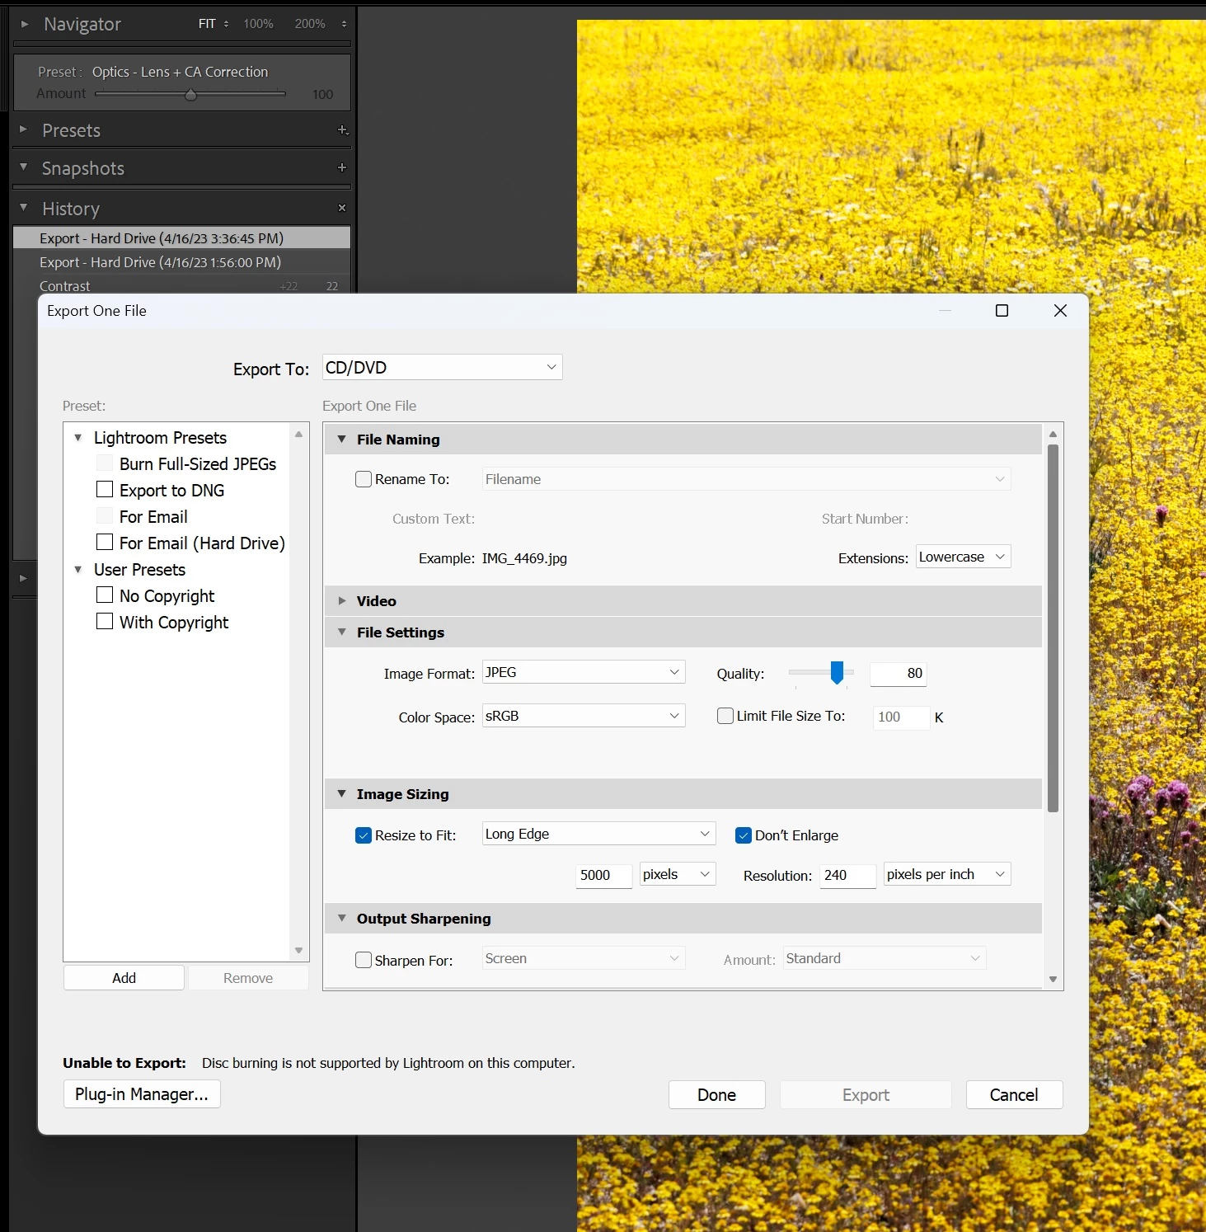Expand the collapsed left panel arrow
Image resolution: width=1206 pixels, height=1232 pixels.
point(23,578)
